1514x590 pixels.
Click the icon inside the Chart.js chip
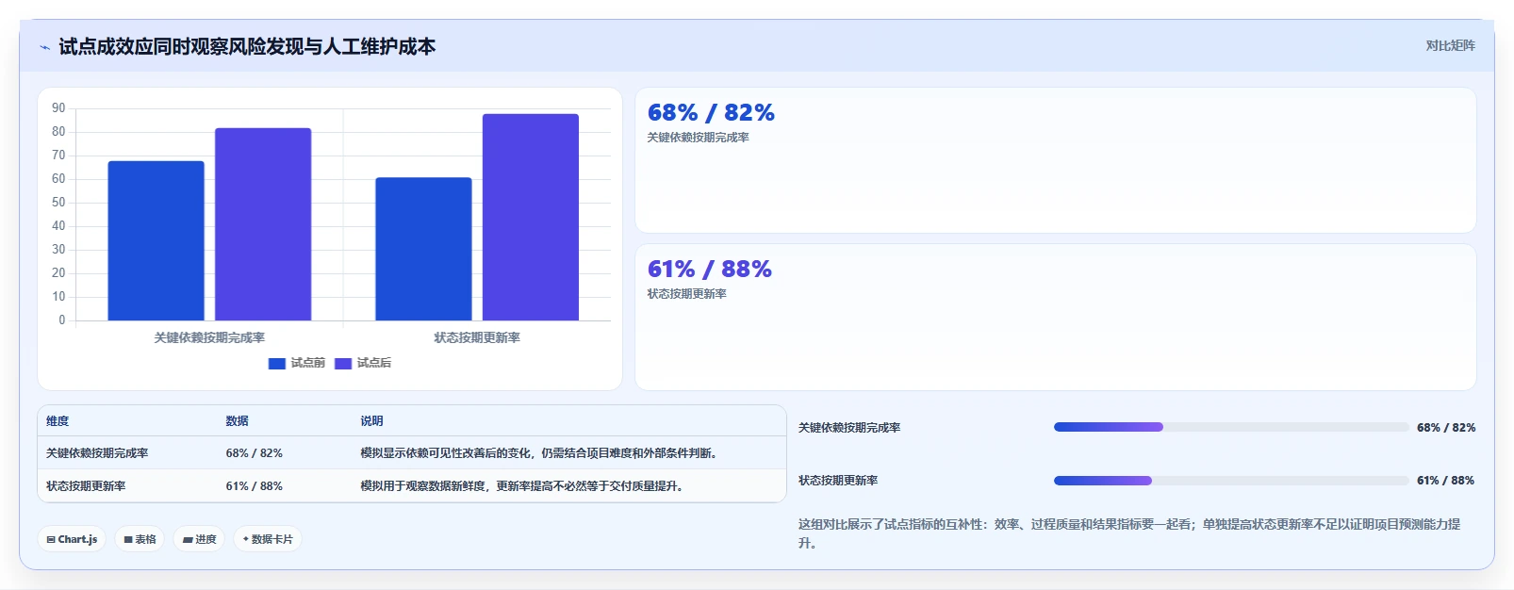pyautogui.click(x=51, y=540)
